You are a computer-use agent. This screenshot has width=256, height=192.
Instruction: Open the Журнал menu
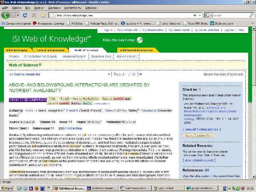click(39, 8)
